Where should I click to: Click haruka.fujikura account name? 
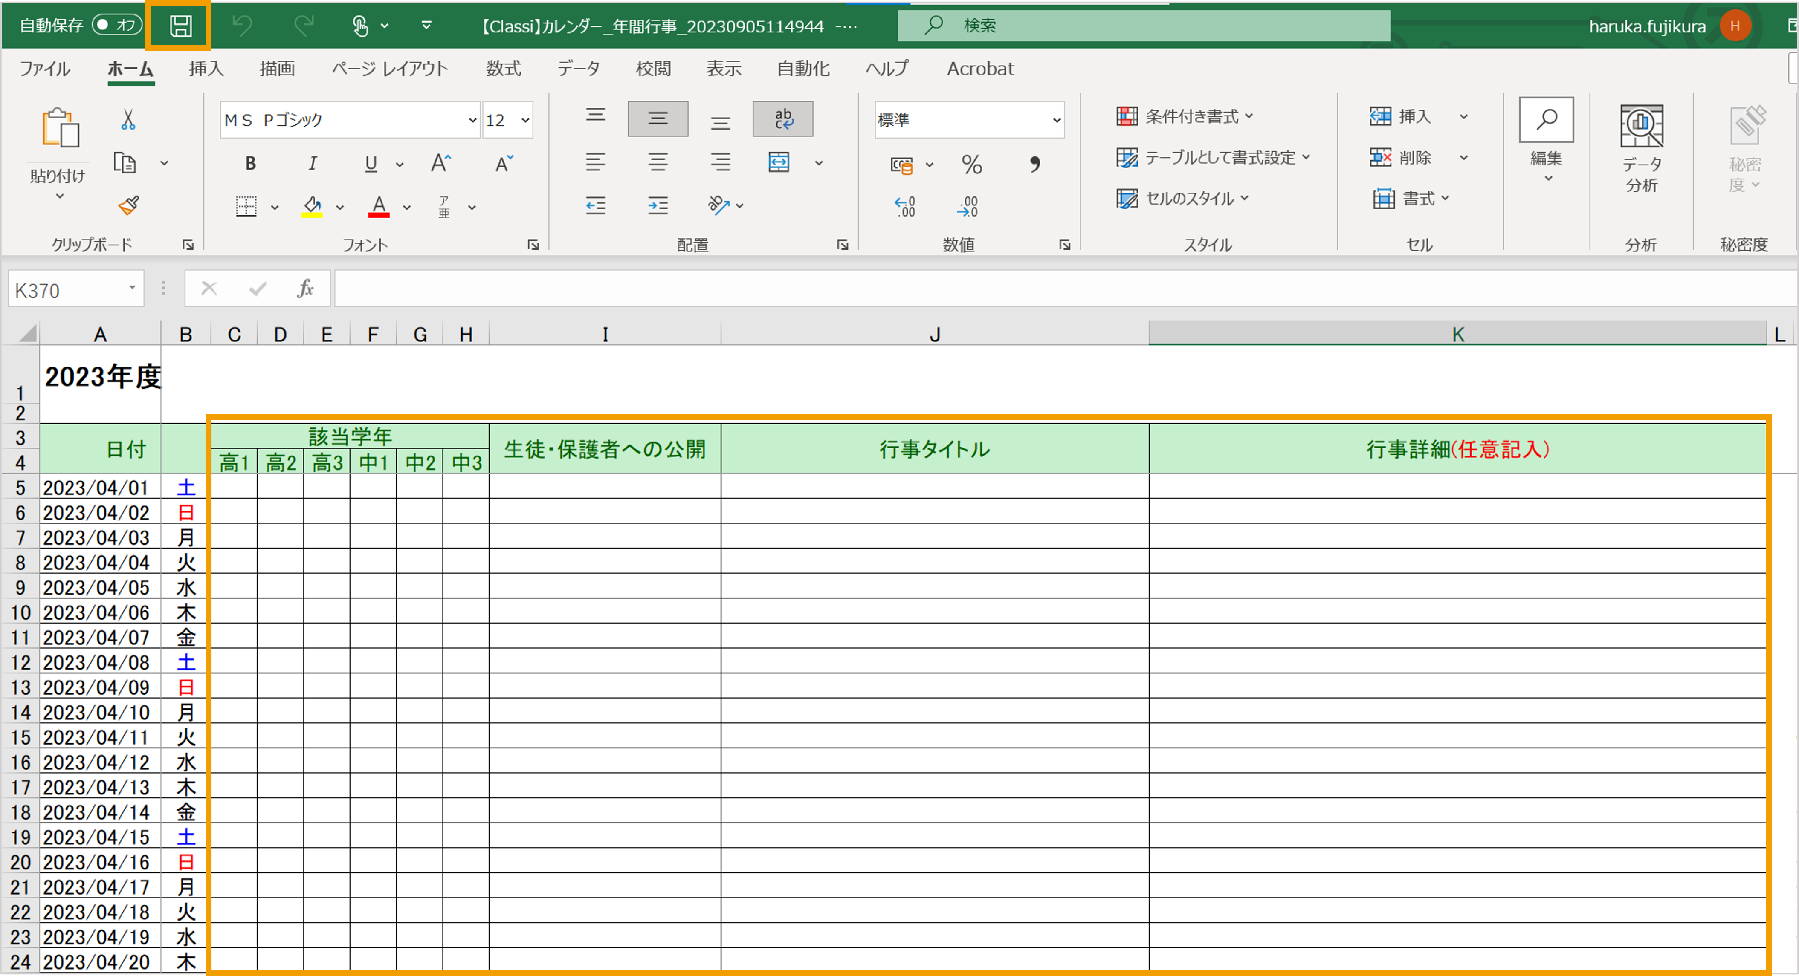[1648, 26]
